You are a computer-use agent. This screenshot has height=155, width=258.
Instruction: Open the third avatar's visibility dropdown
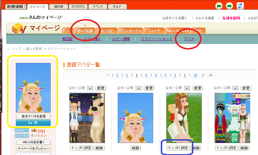tap(187, 88)
